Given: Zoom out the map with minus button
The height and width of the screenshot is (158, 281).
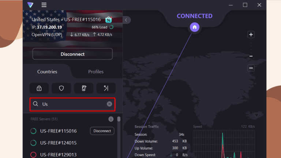Looking at the screenshot, I should click(251, 68).
